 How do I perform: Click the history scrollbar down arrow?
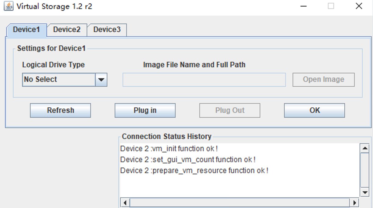coord(364,192)
